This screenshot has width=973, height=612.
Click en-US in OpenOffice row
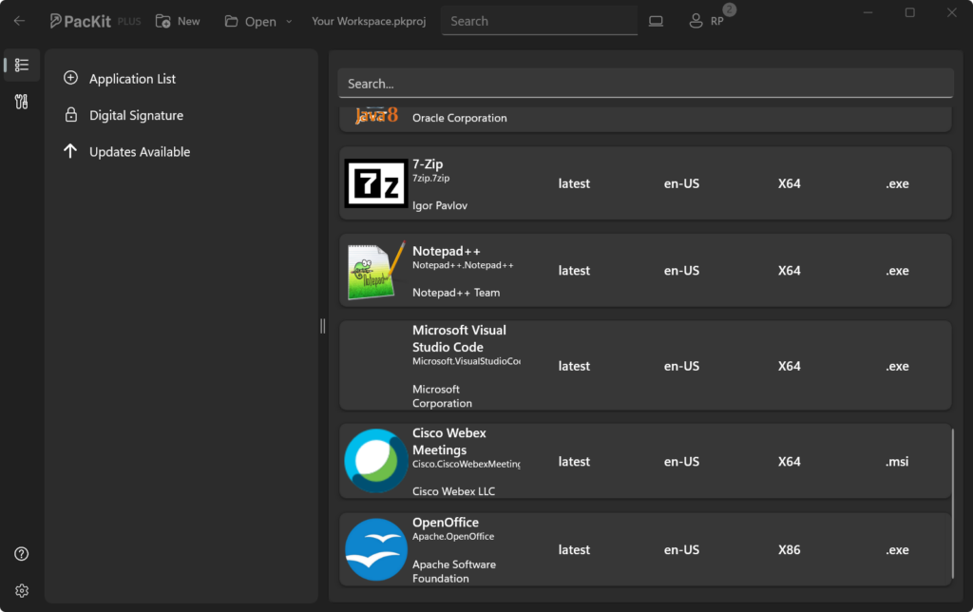[x=681, y=550]
